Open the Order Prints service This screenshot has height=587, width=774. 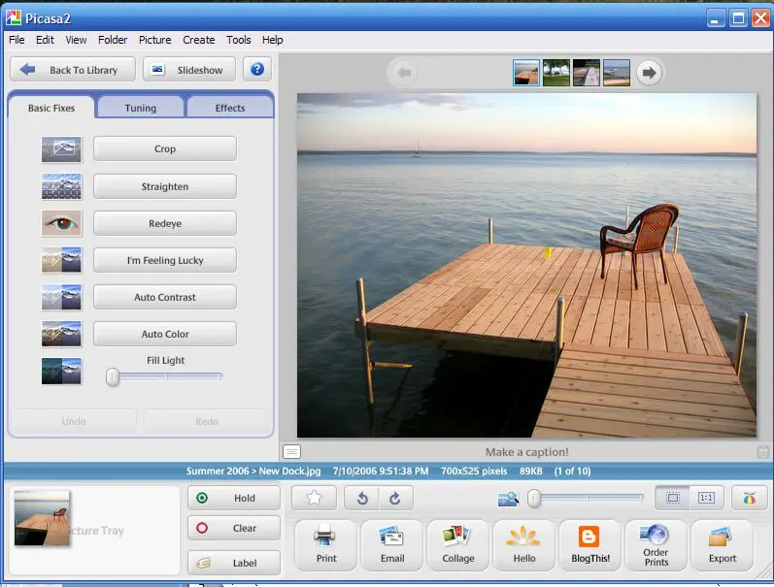[x=656, y=544]
